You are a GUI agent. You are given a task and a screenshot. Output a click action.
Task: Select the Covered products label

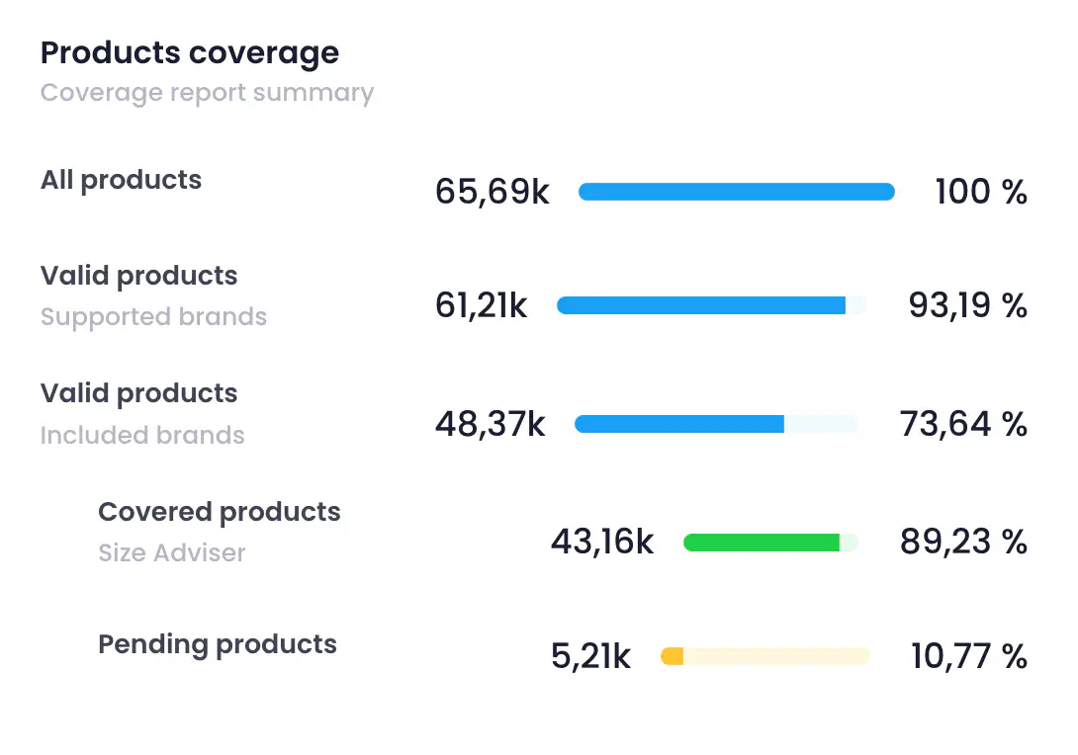(219, 512)
